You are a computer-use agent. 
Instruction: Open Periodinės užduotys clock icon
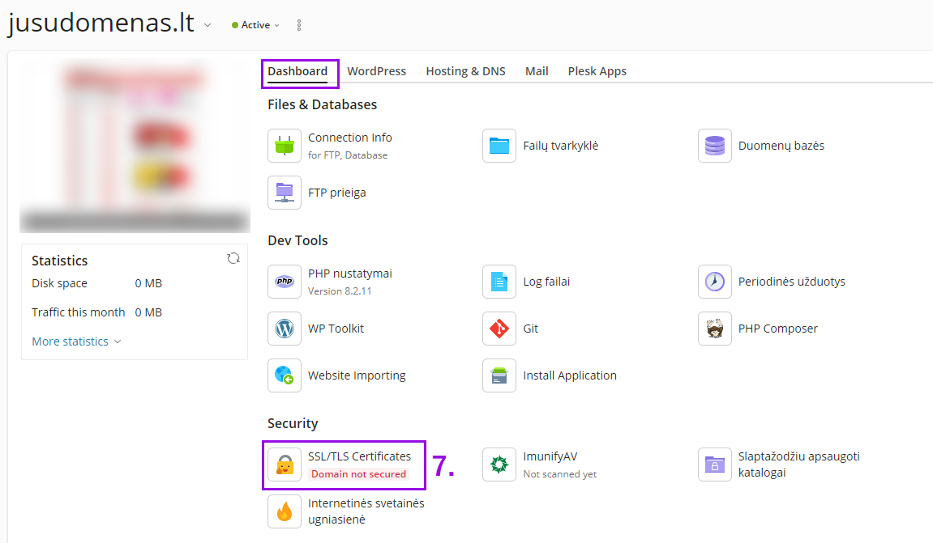715,282
